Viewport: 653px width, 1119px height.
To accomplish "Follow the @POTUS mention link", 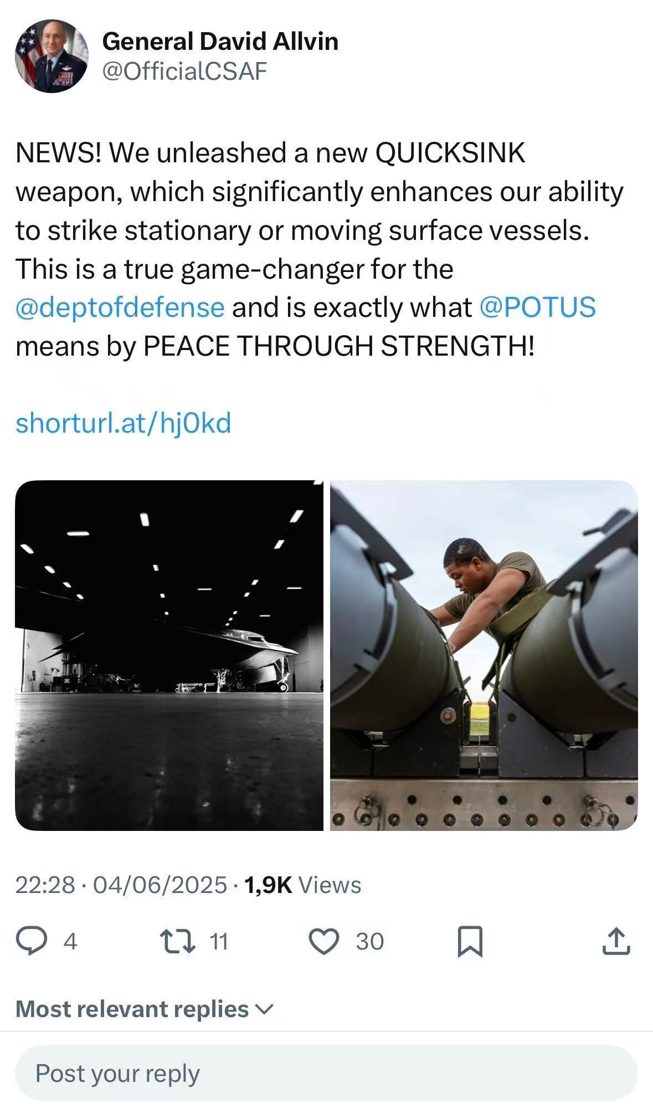I will (537, 307).
